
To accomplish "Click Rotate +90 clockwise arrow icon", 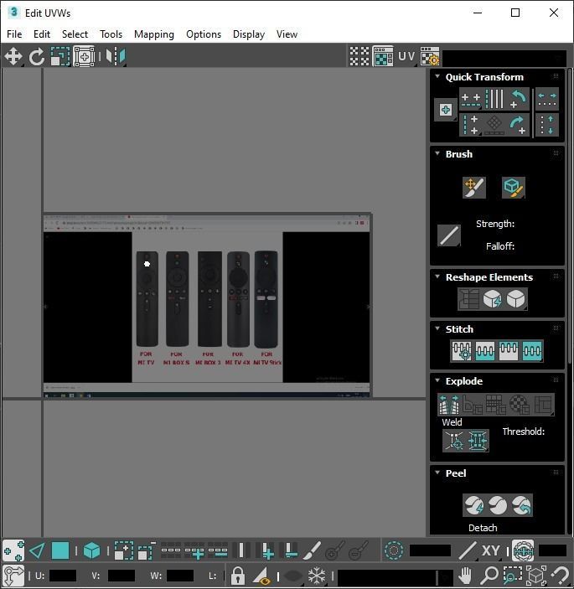I will click(519, 124).
